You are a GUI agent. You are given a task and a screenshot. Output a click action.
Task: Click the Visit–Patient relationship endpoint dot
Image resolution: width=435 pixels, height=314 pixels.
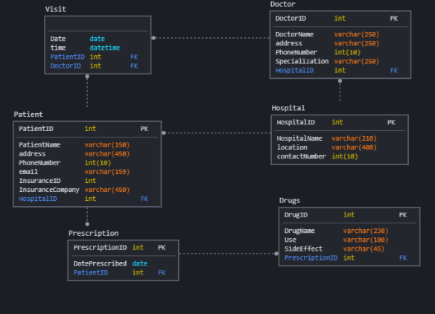(87, 77)
